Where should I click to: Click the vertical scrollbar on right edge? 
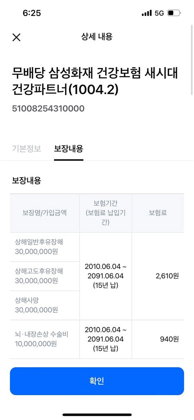click(x=192, y=59)
